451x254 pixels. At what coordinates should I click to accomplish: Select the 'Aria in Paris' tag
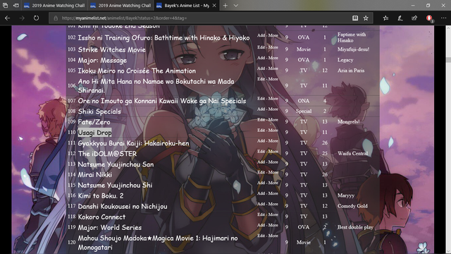point(351,71)
